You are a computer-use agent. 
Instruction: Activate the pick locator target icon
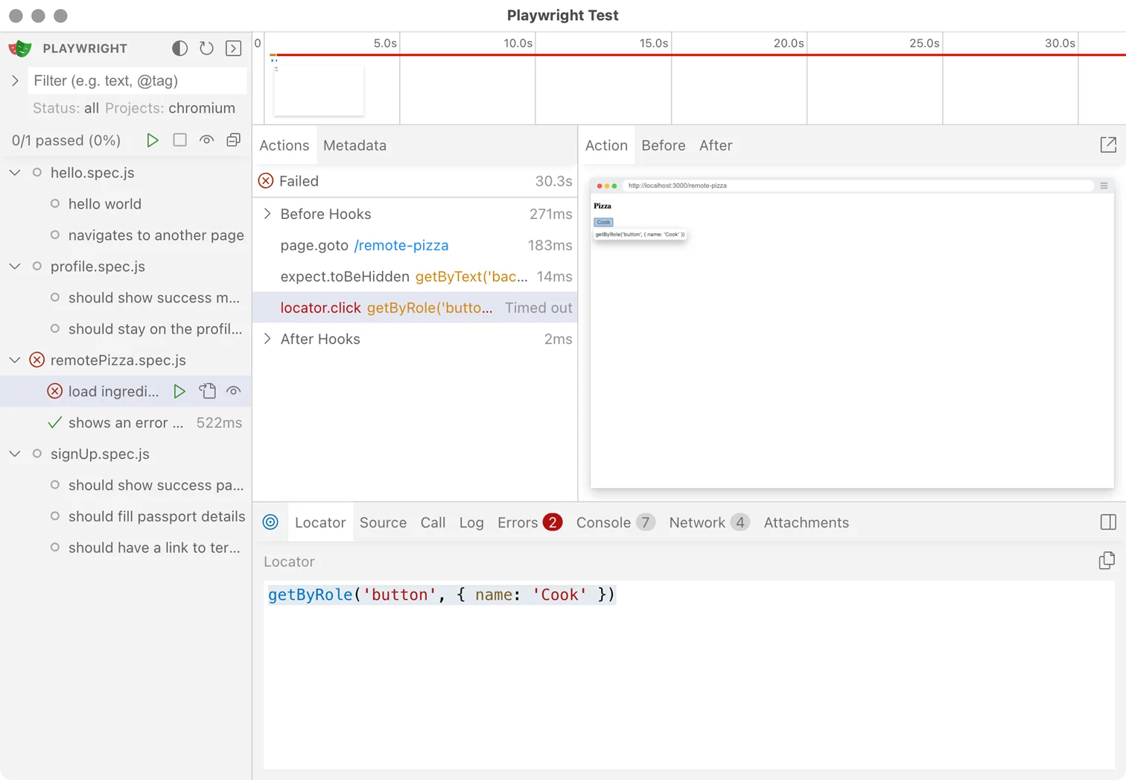270,522
